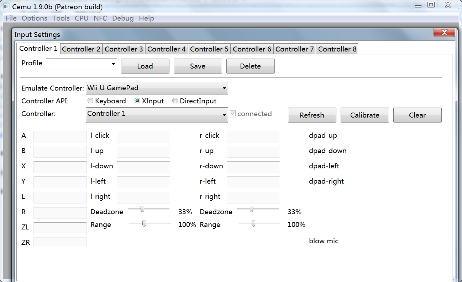Switch to the Controller 1 tab

38,48
